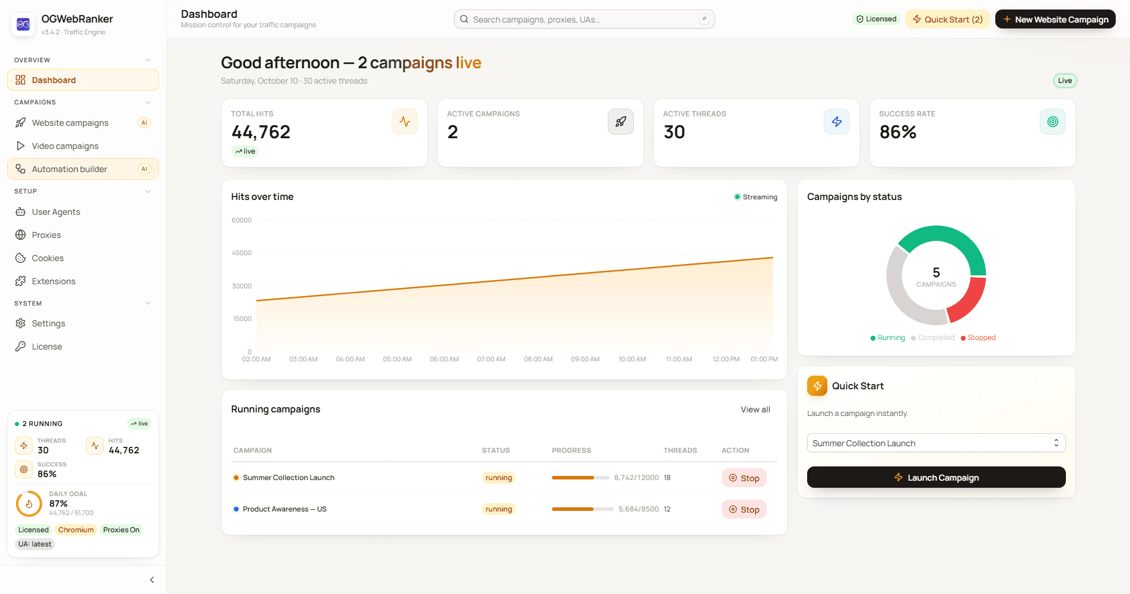
Task: Open the Summer Collection Launch dropdown
Action: (936, 443)
